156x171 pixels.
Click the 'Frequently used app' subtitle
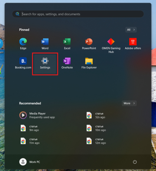[42, 117]
